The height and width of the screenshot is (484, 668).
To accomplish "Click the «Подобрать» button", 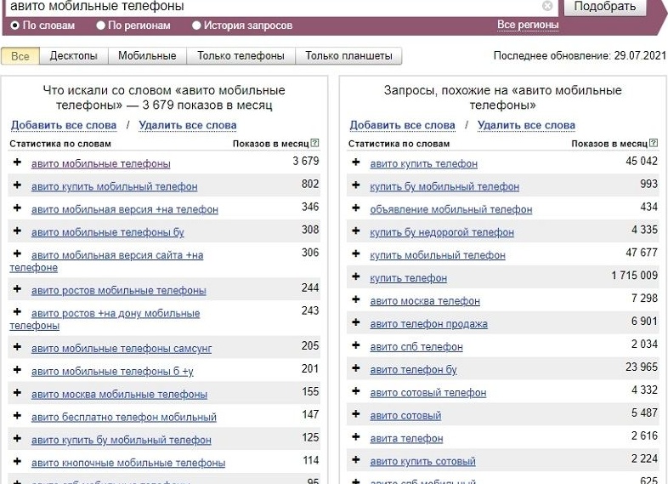I will 605,7.
